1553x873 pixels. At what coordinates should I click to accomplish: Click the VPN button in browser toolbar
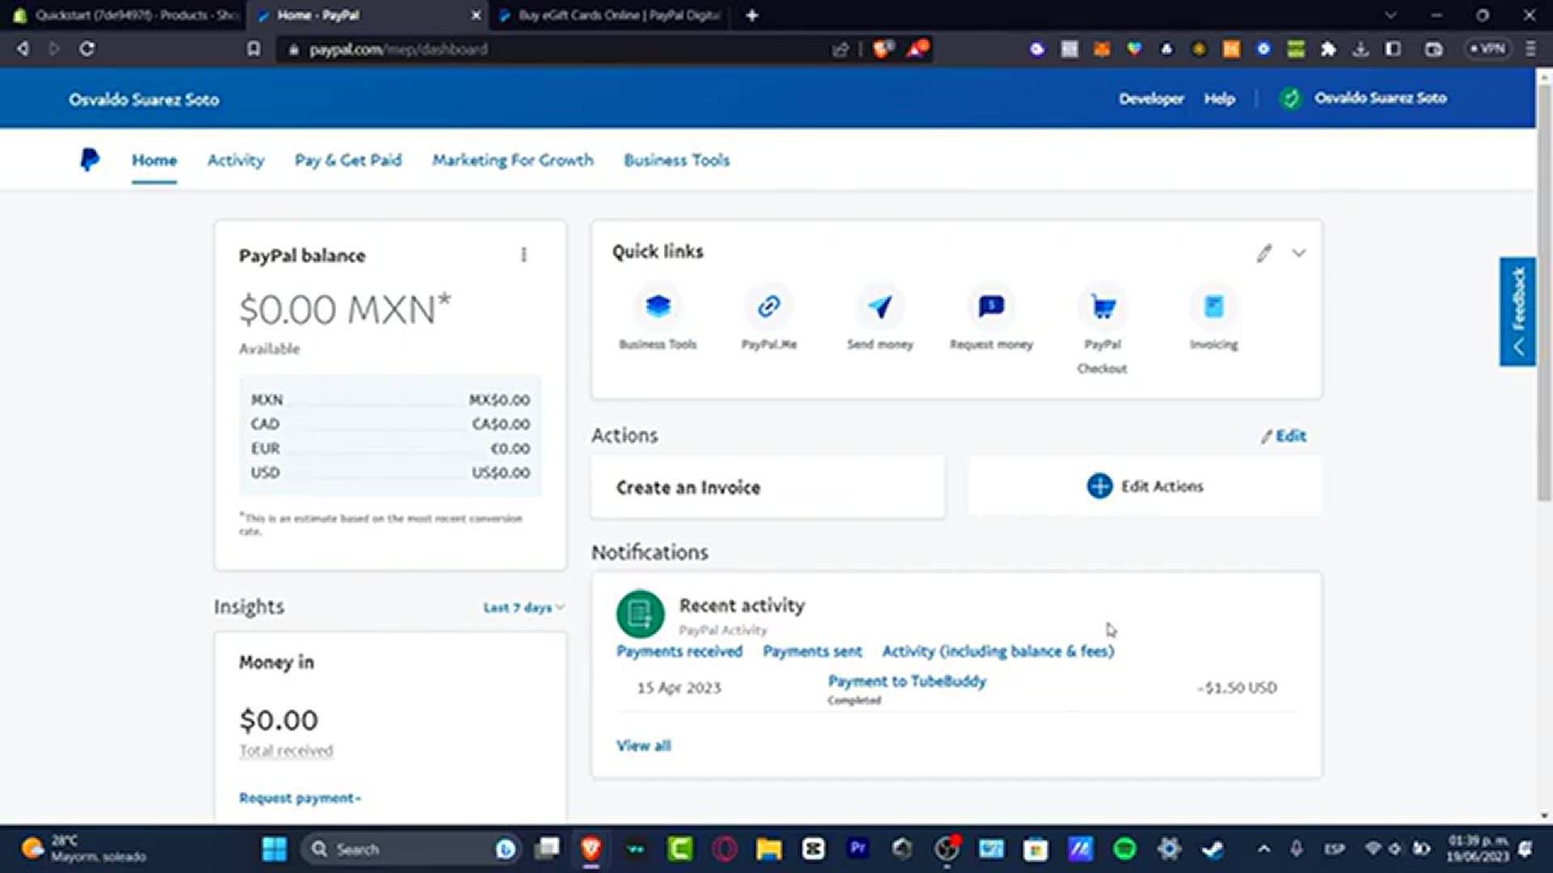1487,48
